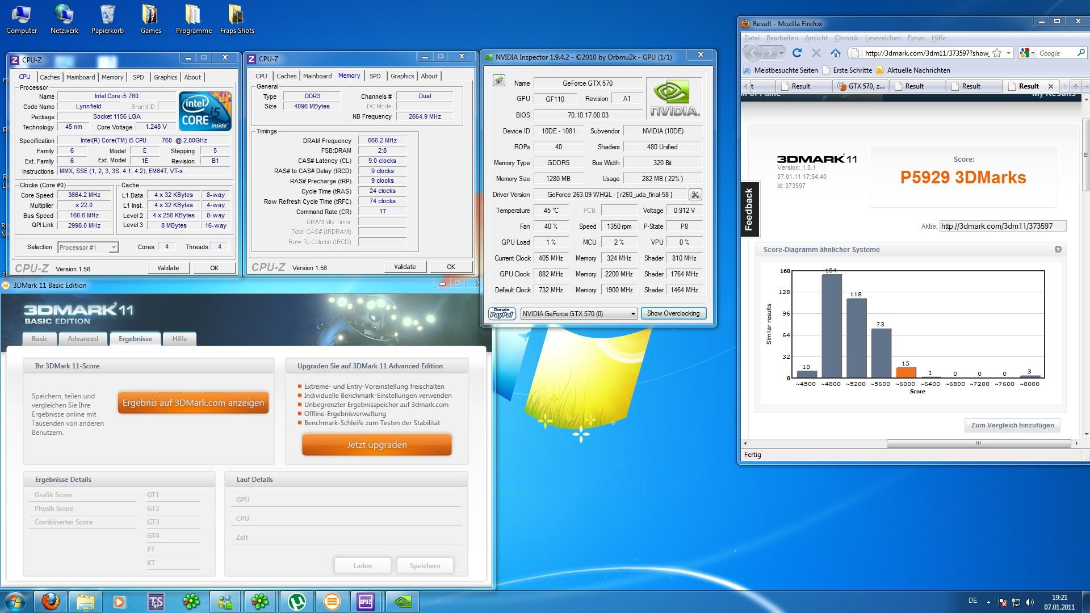Viewport: 1090px width, 613px height.
Task: Click the Windows Start orb
Action: 15,601
